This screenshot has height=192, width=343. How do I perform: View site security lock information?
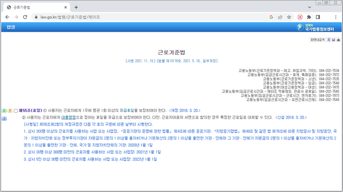pyautogui.click(x=36, y=17)
